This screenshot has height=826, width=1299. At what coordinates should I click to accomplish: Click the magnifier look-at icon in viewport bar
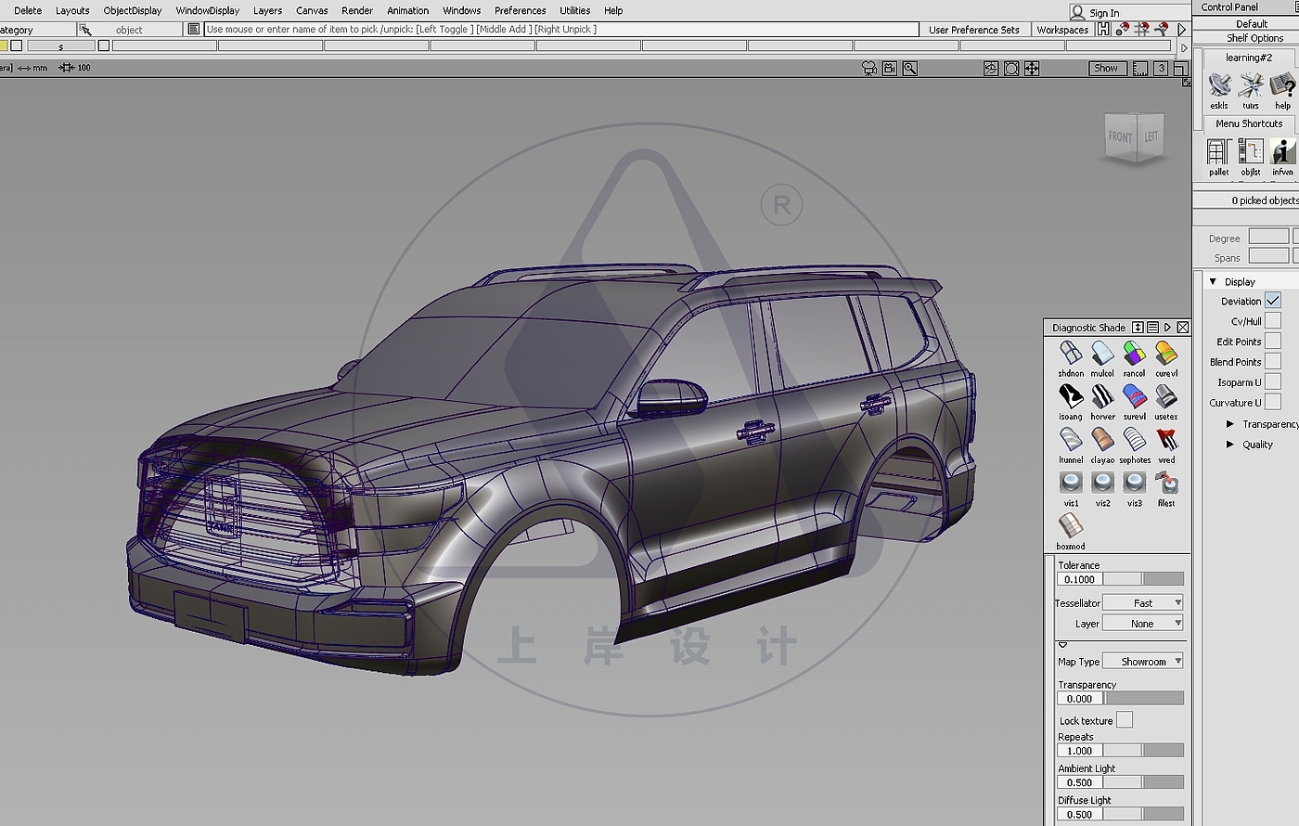910,68
